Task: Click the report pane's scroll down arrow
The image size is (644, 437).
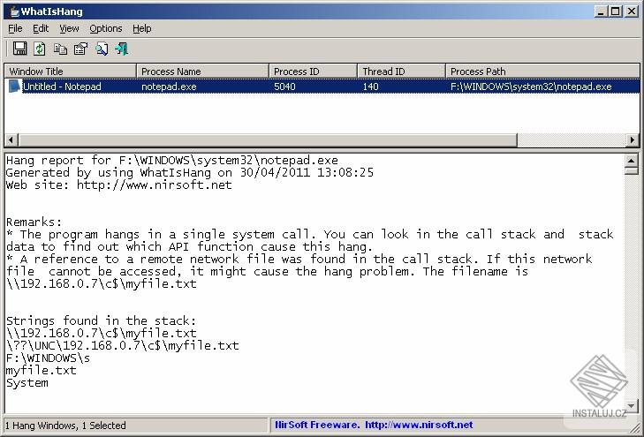Action: [632, 406]
